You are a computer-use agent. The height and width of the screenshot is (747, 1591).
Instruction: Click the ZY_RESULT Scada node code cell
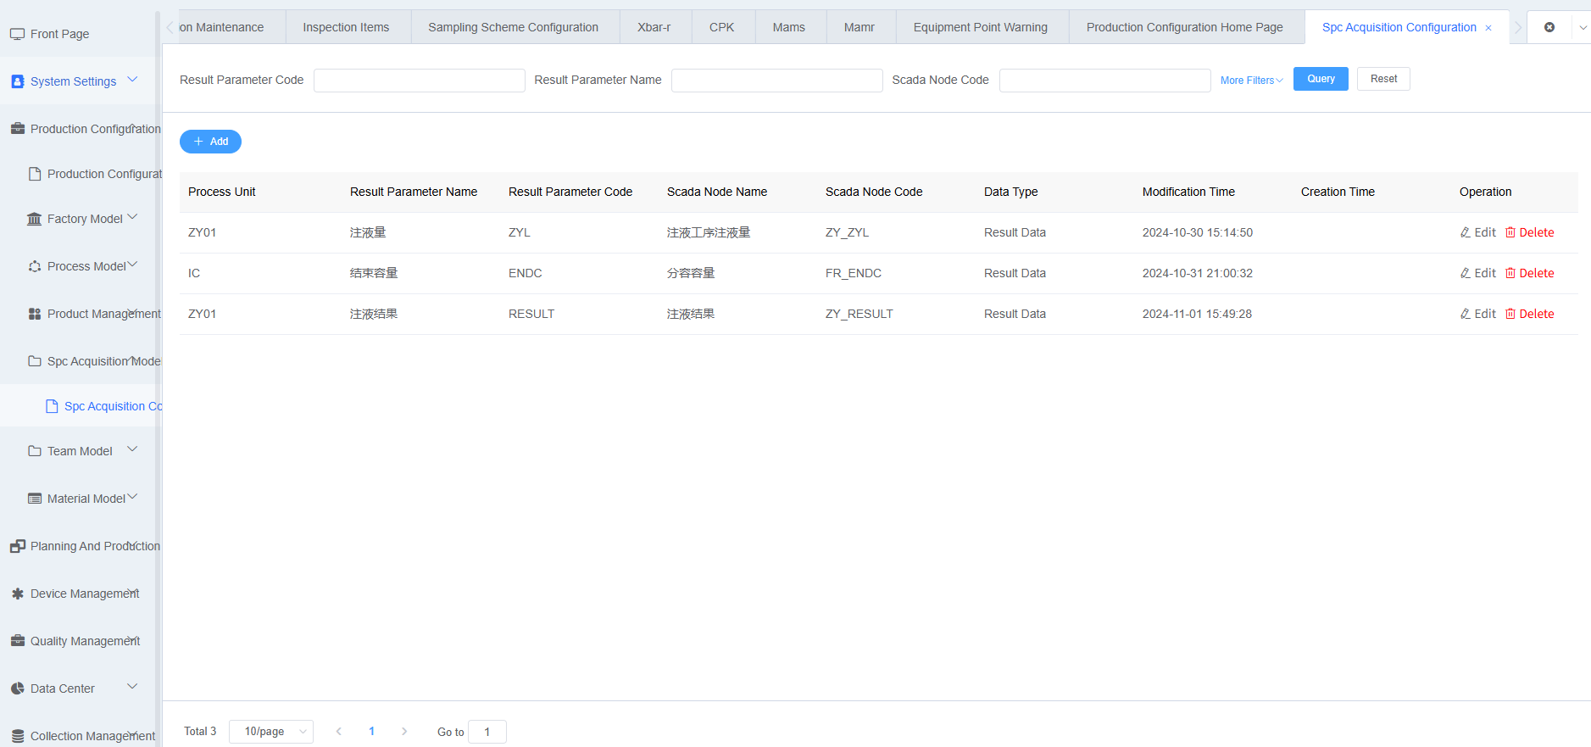click(x=859, y=314)
